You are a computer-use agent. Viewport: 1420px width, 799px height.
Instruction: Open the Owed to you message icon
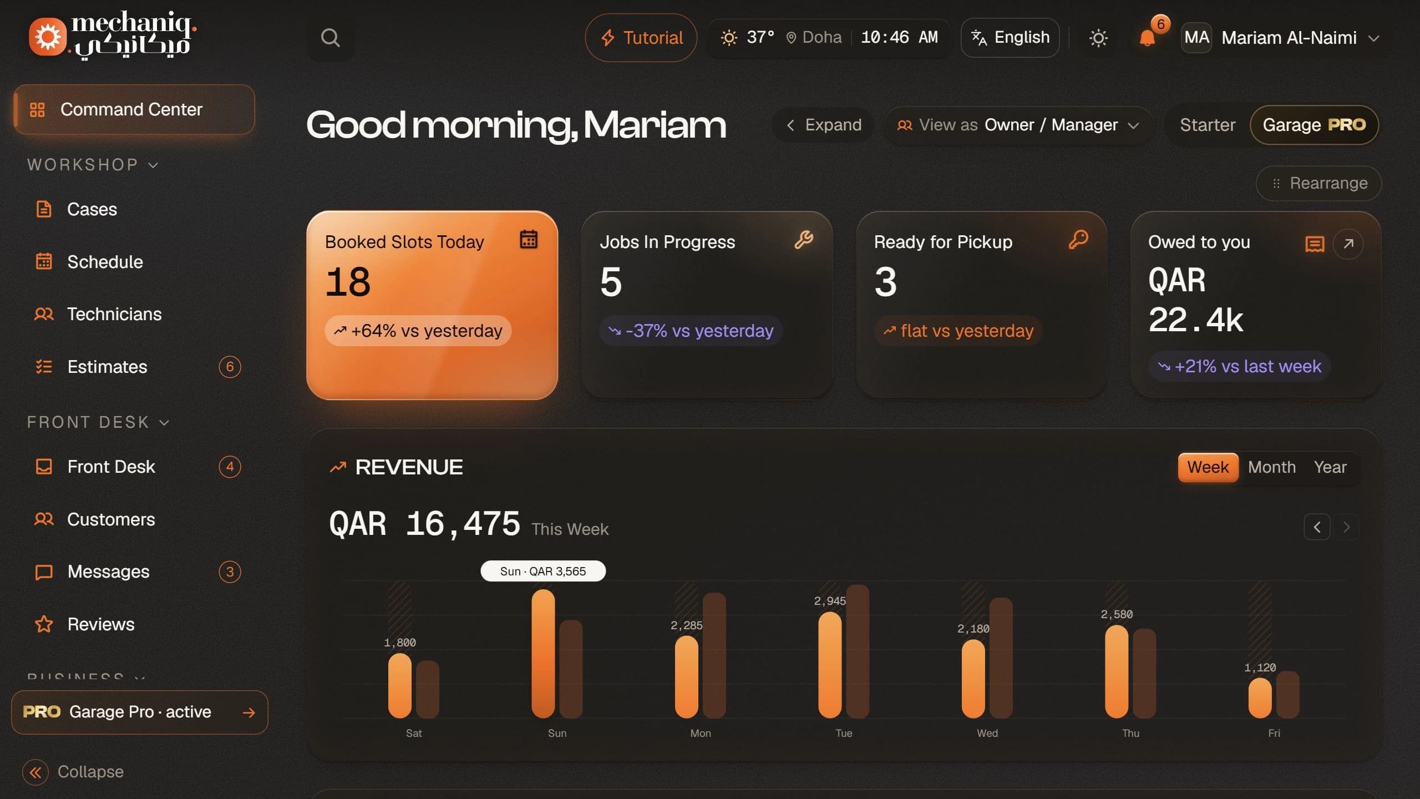coord(1315,244)
